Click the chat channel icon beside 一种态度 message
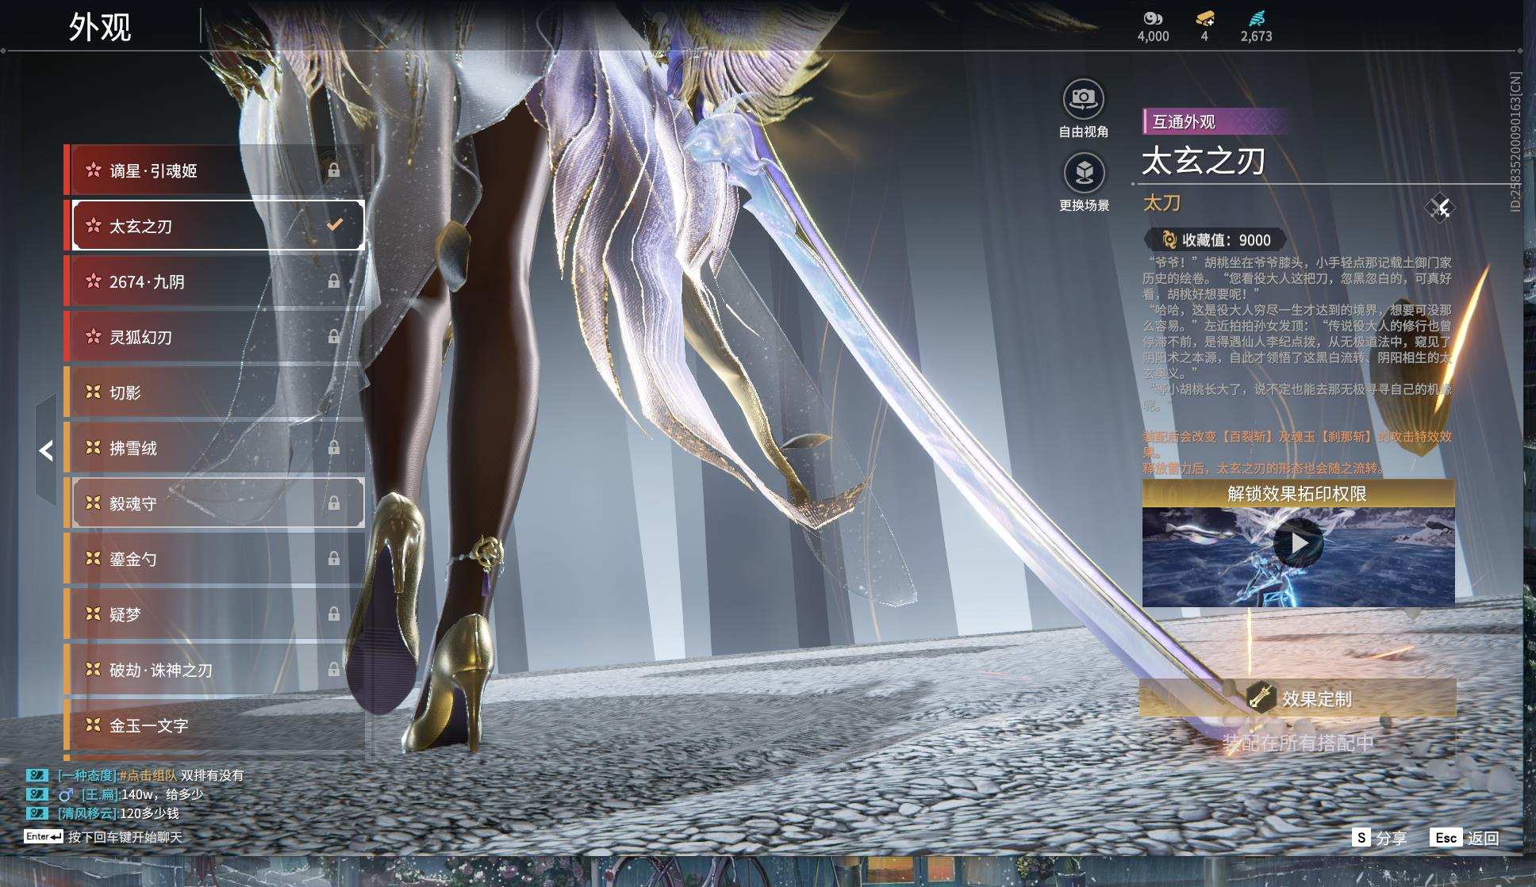Image resolution: width=1536 pixels, height=887 pixels. (36, 775)
